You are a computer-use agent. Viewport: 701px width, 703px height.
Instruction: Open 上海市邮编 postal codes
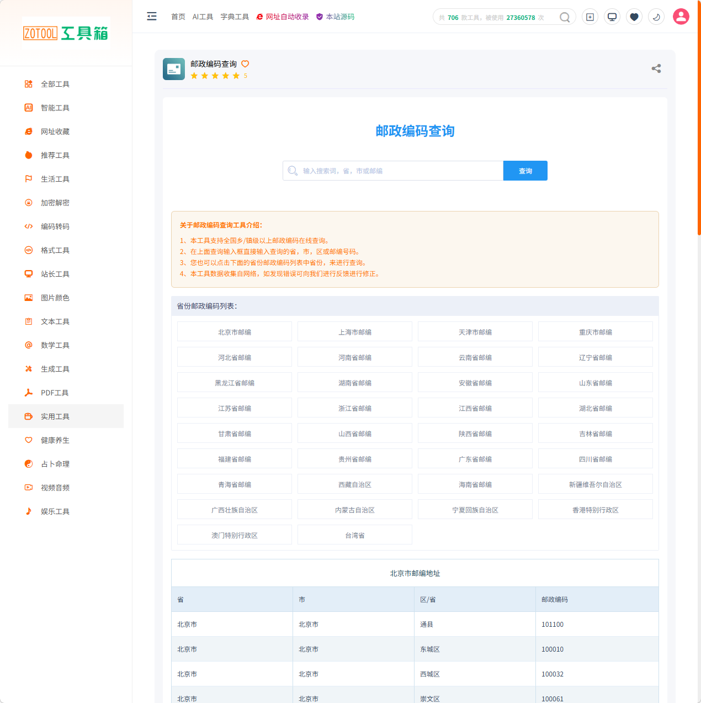click(354, 331)
